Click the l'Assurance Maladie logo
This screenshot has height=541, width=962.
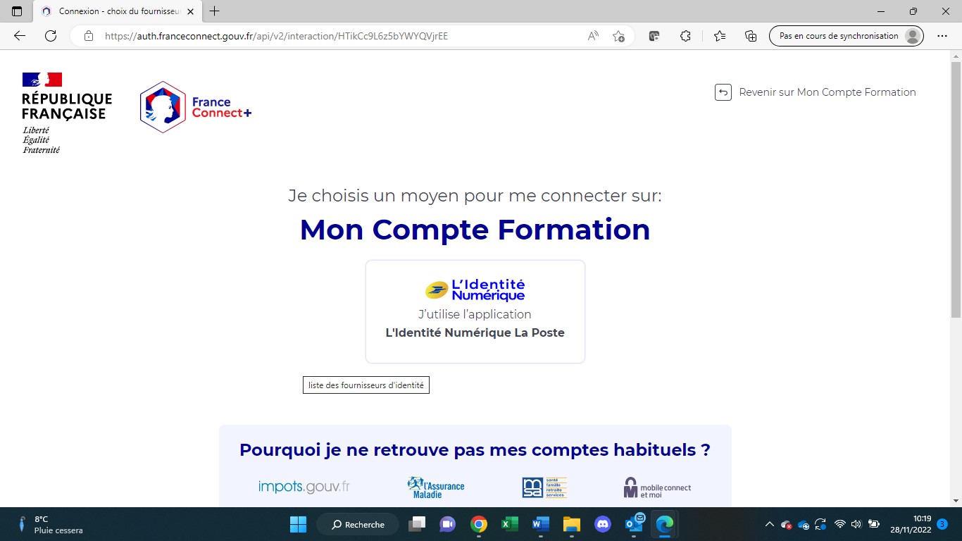click(436, 487)
